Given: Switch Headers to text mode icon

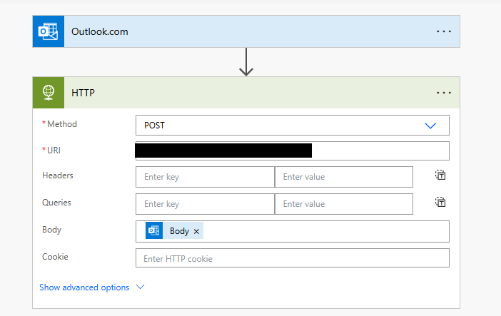Looking at the screenshot, I should 440,175.
